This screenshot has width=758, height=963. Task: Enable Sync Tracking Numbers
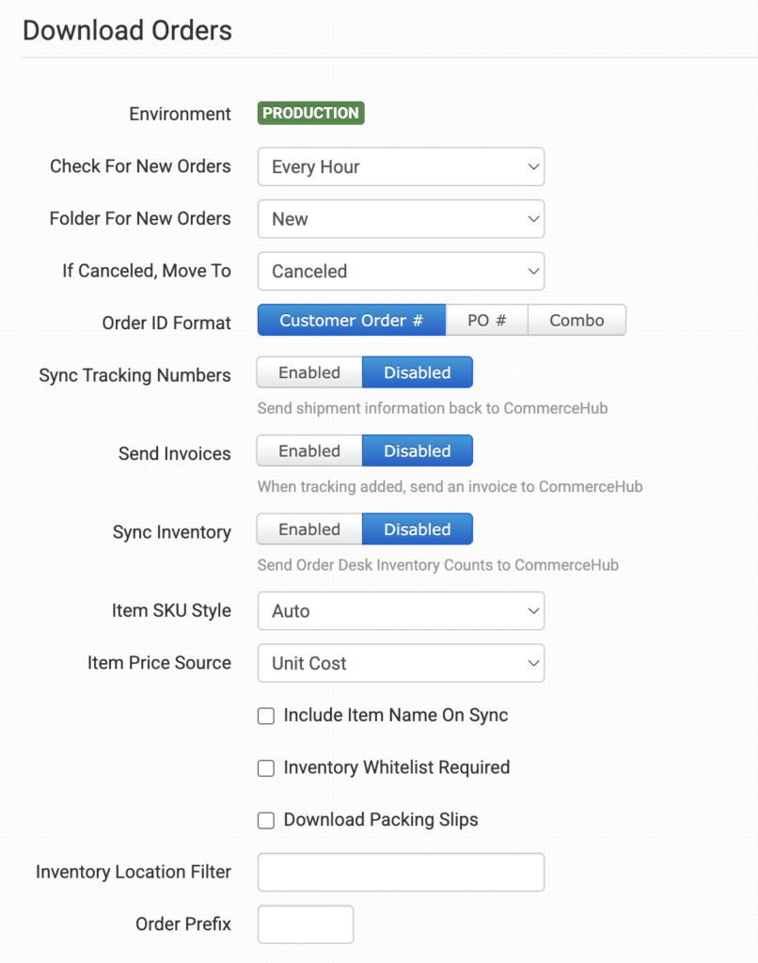309,373
